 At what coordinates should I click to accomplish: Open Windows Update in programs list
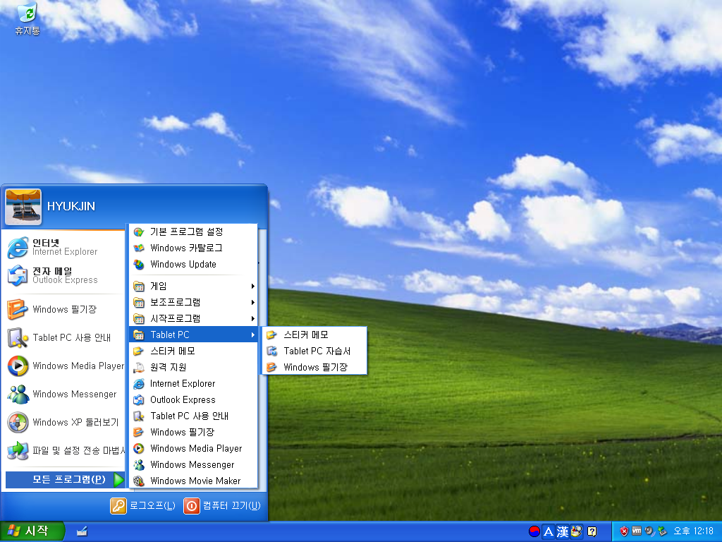coord(192,264)
